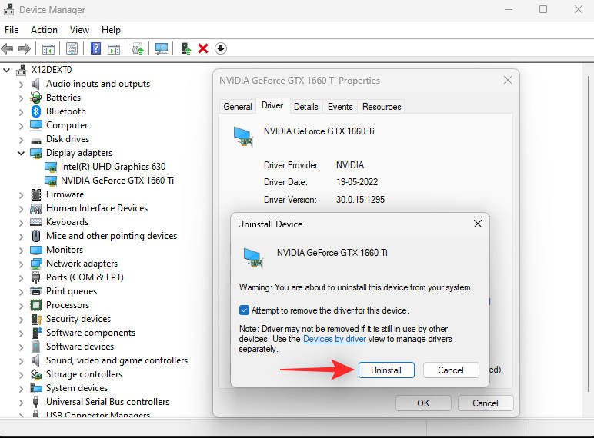This screenshot has height=438, width=594.
Task: Expand the Audio inputs and outputs node
Action: tap(22, 84)
